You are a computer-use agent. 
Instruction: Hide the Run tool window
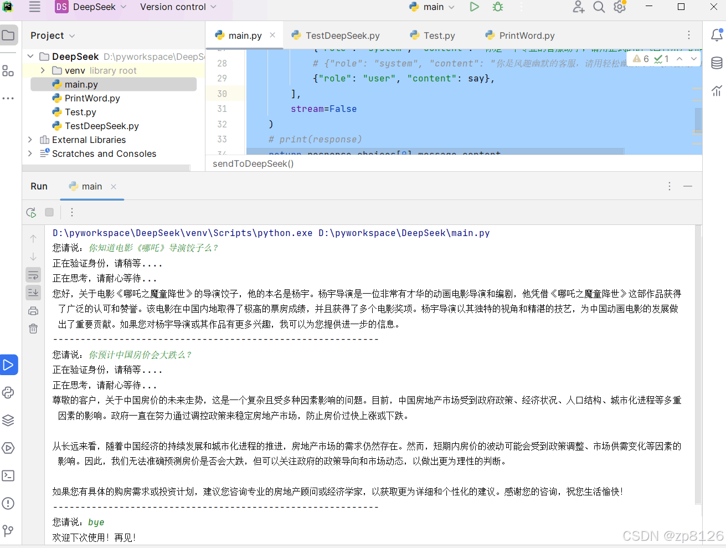click(x=688, y=186)
